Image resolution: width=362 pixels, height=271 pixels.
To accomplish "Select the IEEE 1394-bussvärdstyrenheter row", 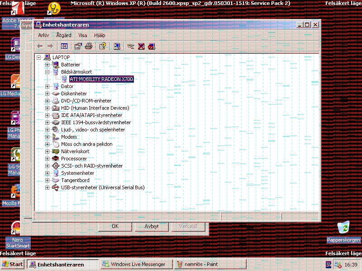I will (96, 122).
